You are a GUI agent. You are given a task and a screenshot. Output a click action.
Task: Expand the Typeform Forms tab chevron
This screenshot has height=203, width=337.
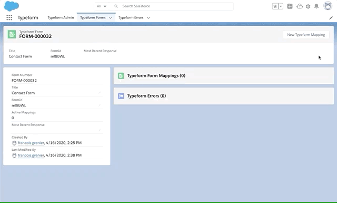[110, 17]
